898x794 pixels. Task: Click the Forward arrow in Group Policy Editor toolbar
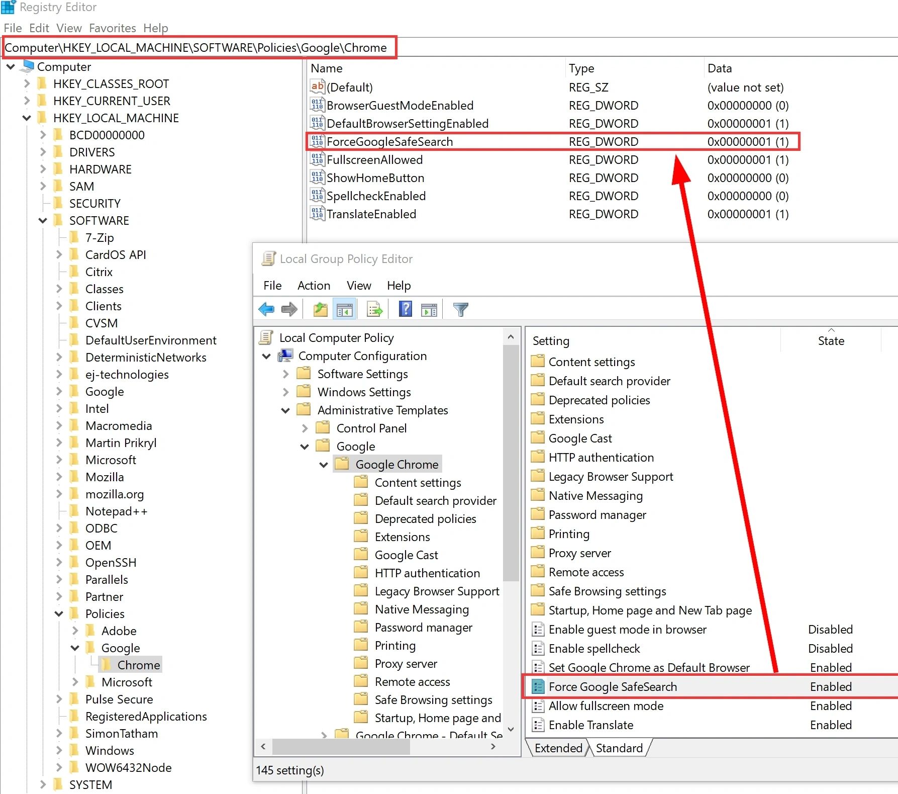tap(289, 309)
